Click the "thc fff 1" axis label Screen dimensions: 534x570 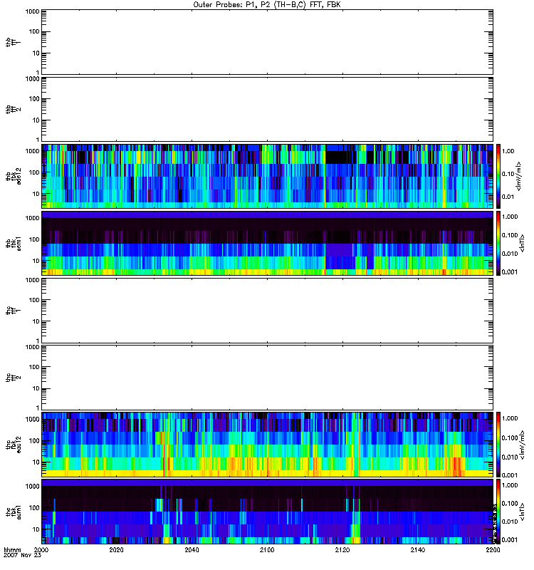13,311
